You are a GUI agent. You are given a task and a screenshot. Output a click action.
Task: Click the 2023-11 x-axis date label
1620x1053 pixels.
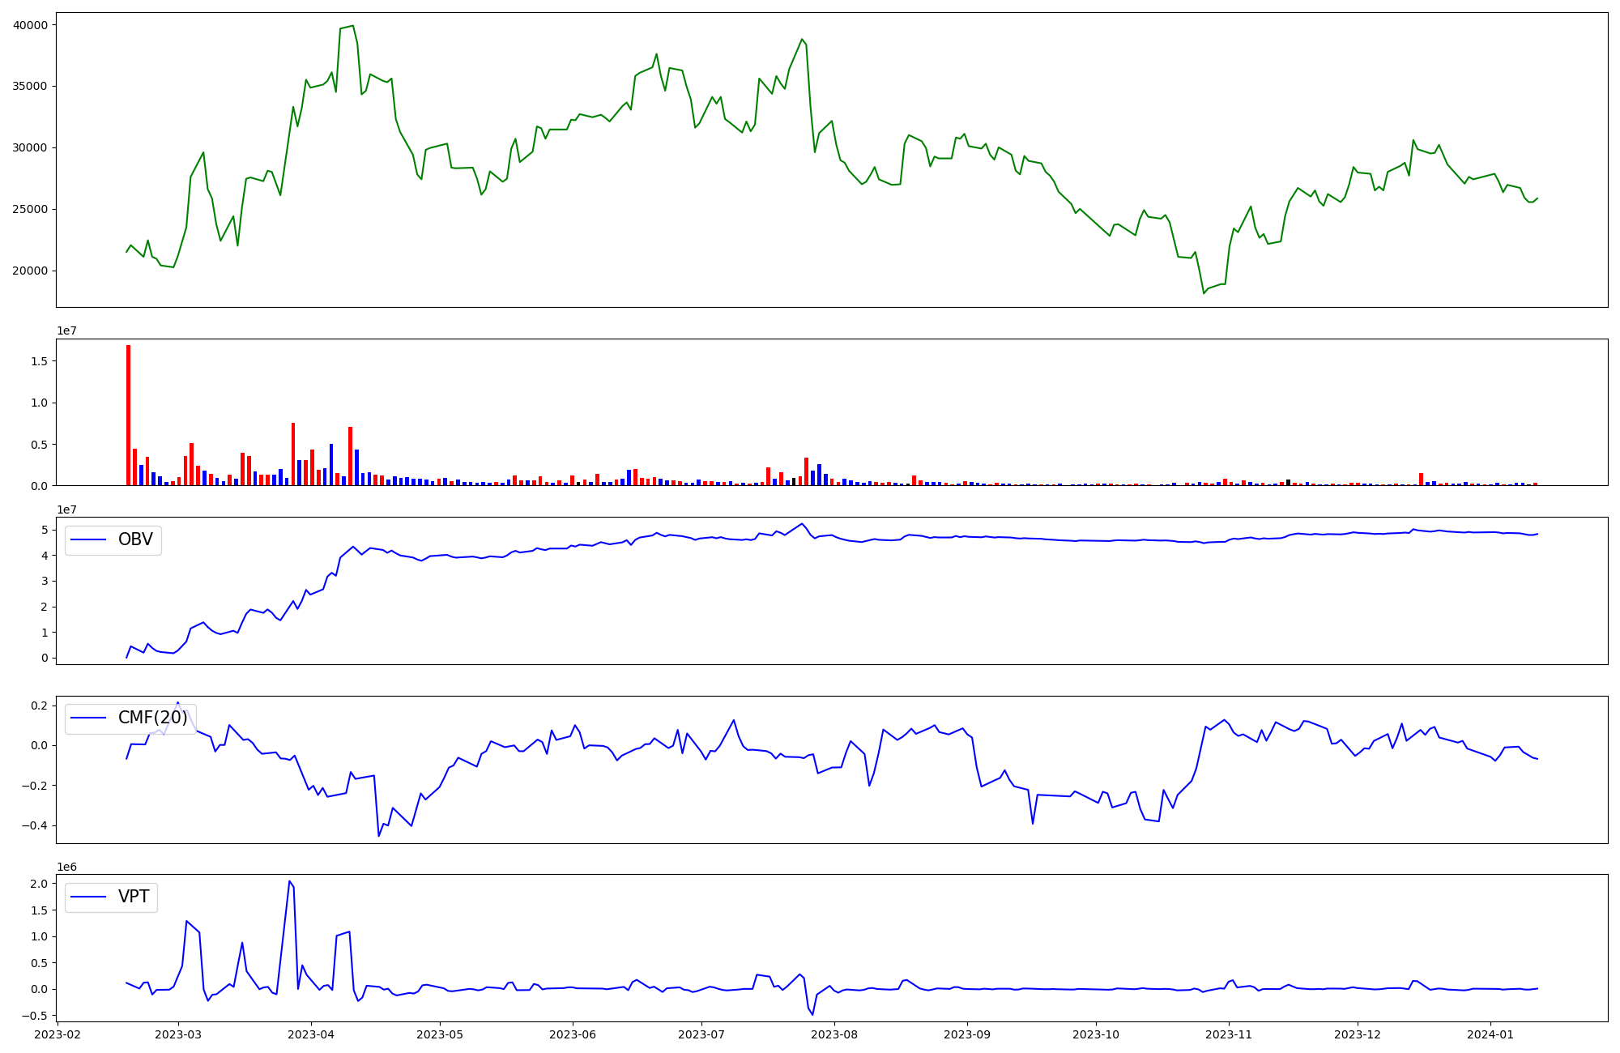pos(1229,1034)
